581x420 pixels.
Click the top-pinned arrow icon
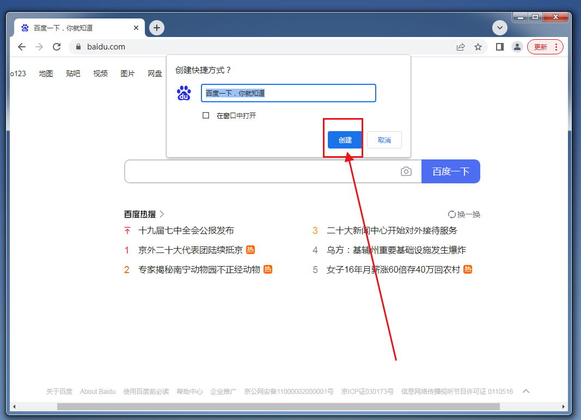point(127,231)
